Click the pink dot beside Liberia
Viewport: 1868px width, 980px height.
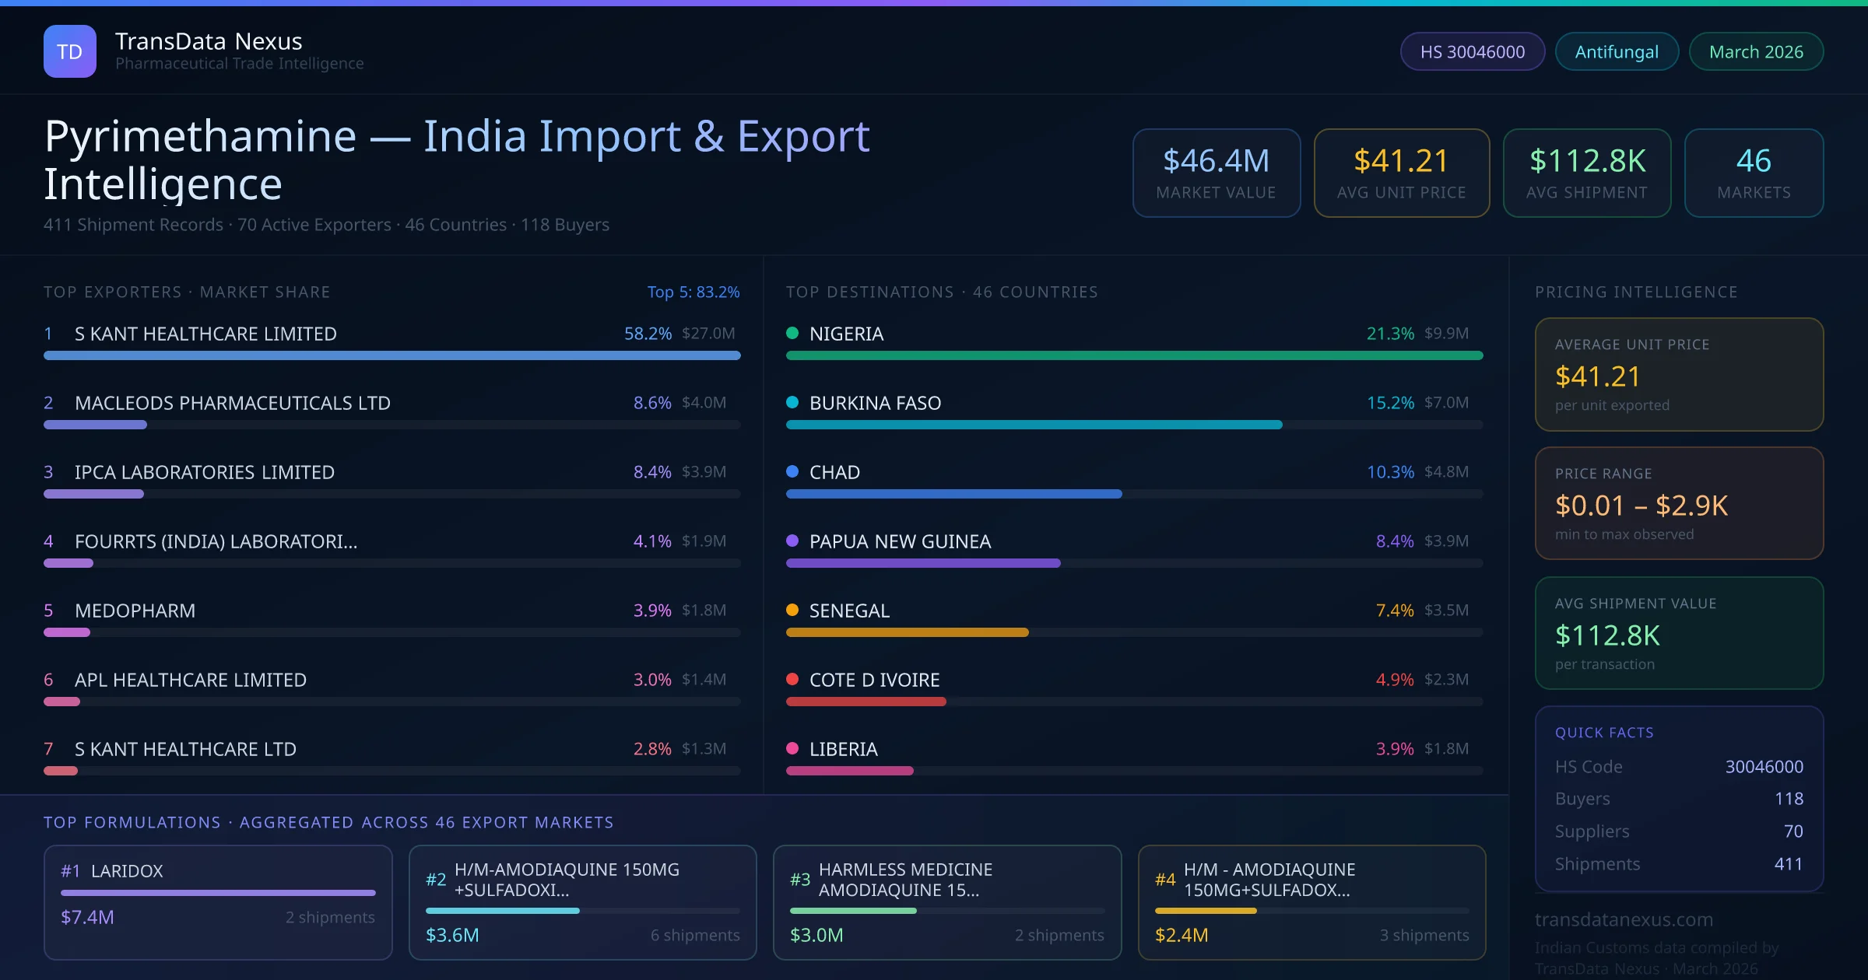pyautogui.click(x=792, y=748)
